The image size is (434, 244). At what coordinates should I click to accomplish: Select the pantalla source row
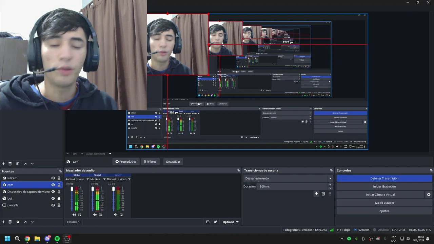pyautogui.click(x=31, y=205)
